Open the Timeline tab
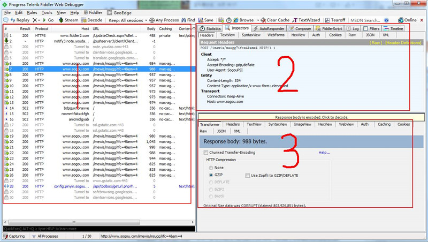Viewport: 428px width, 242px height. click(393, 28)
